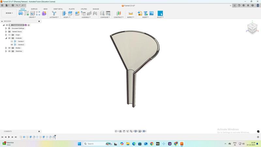Viewport: 261px width, 147px height.
Task: Open the Assemble dropdown menu
Action: point(86,17)
